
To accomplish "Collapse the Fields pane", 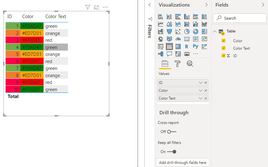I will [x=263, y=5].
